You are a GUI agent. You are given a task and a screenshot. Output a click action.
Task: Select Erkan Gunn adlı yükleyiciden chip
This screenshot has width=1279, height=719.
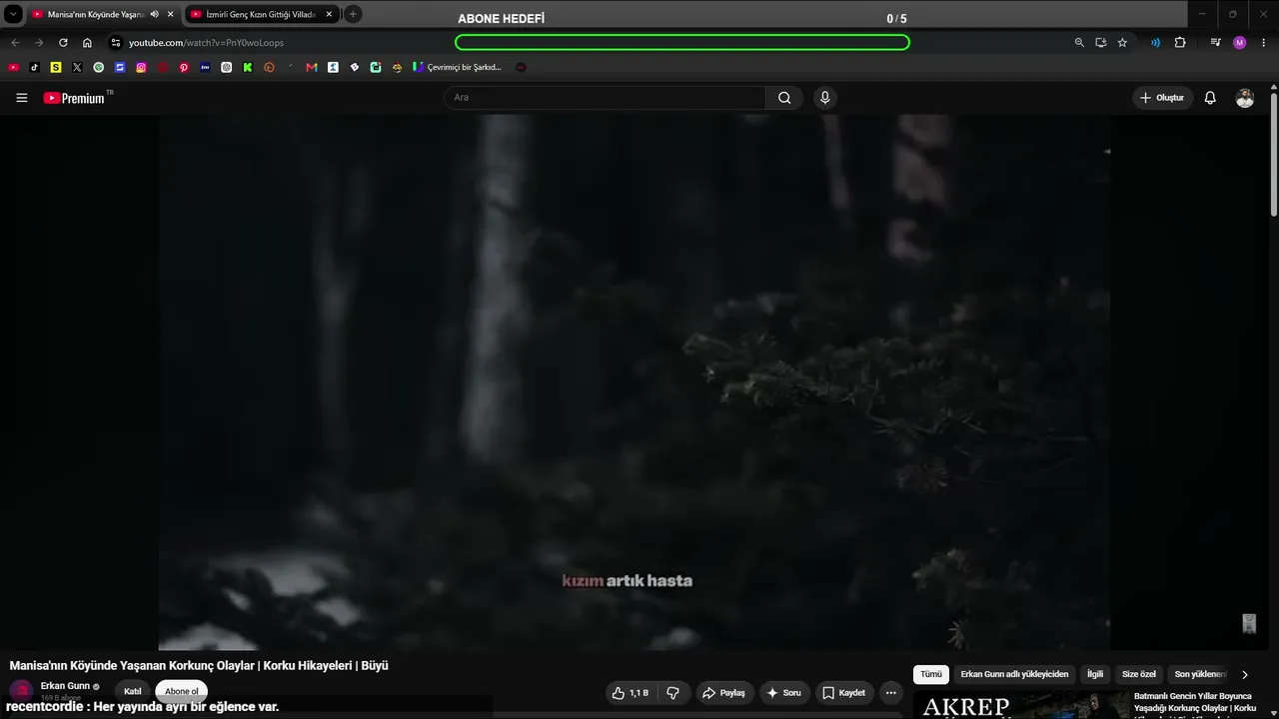click(x=1014, y=675)
